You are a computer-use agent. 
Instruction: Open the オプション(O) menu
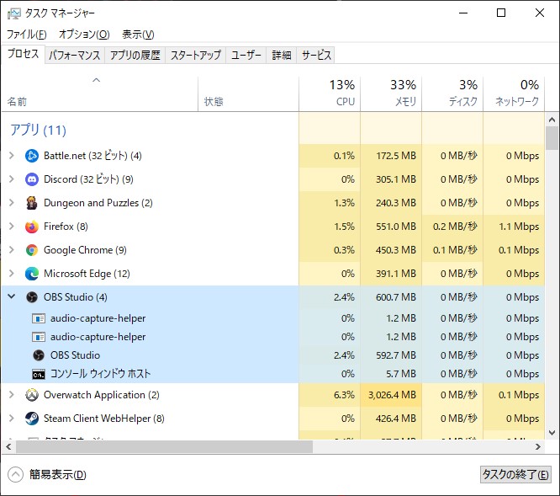click(84, 35)
